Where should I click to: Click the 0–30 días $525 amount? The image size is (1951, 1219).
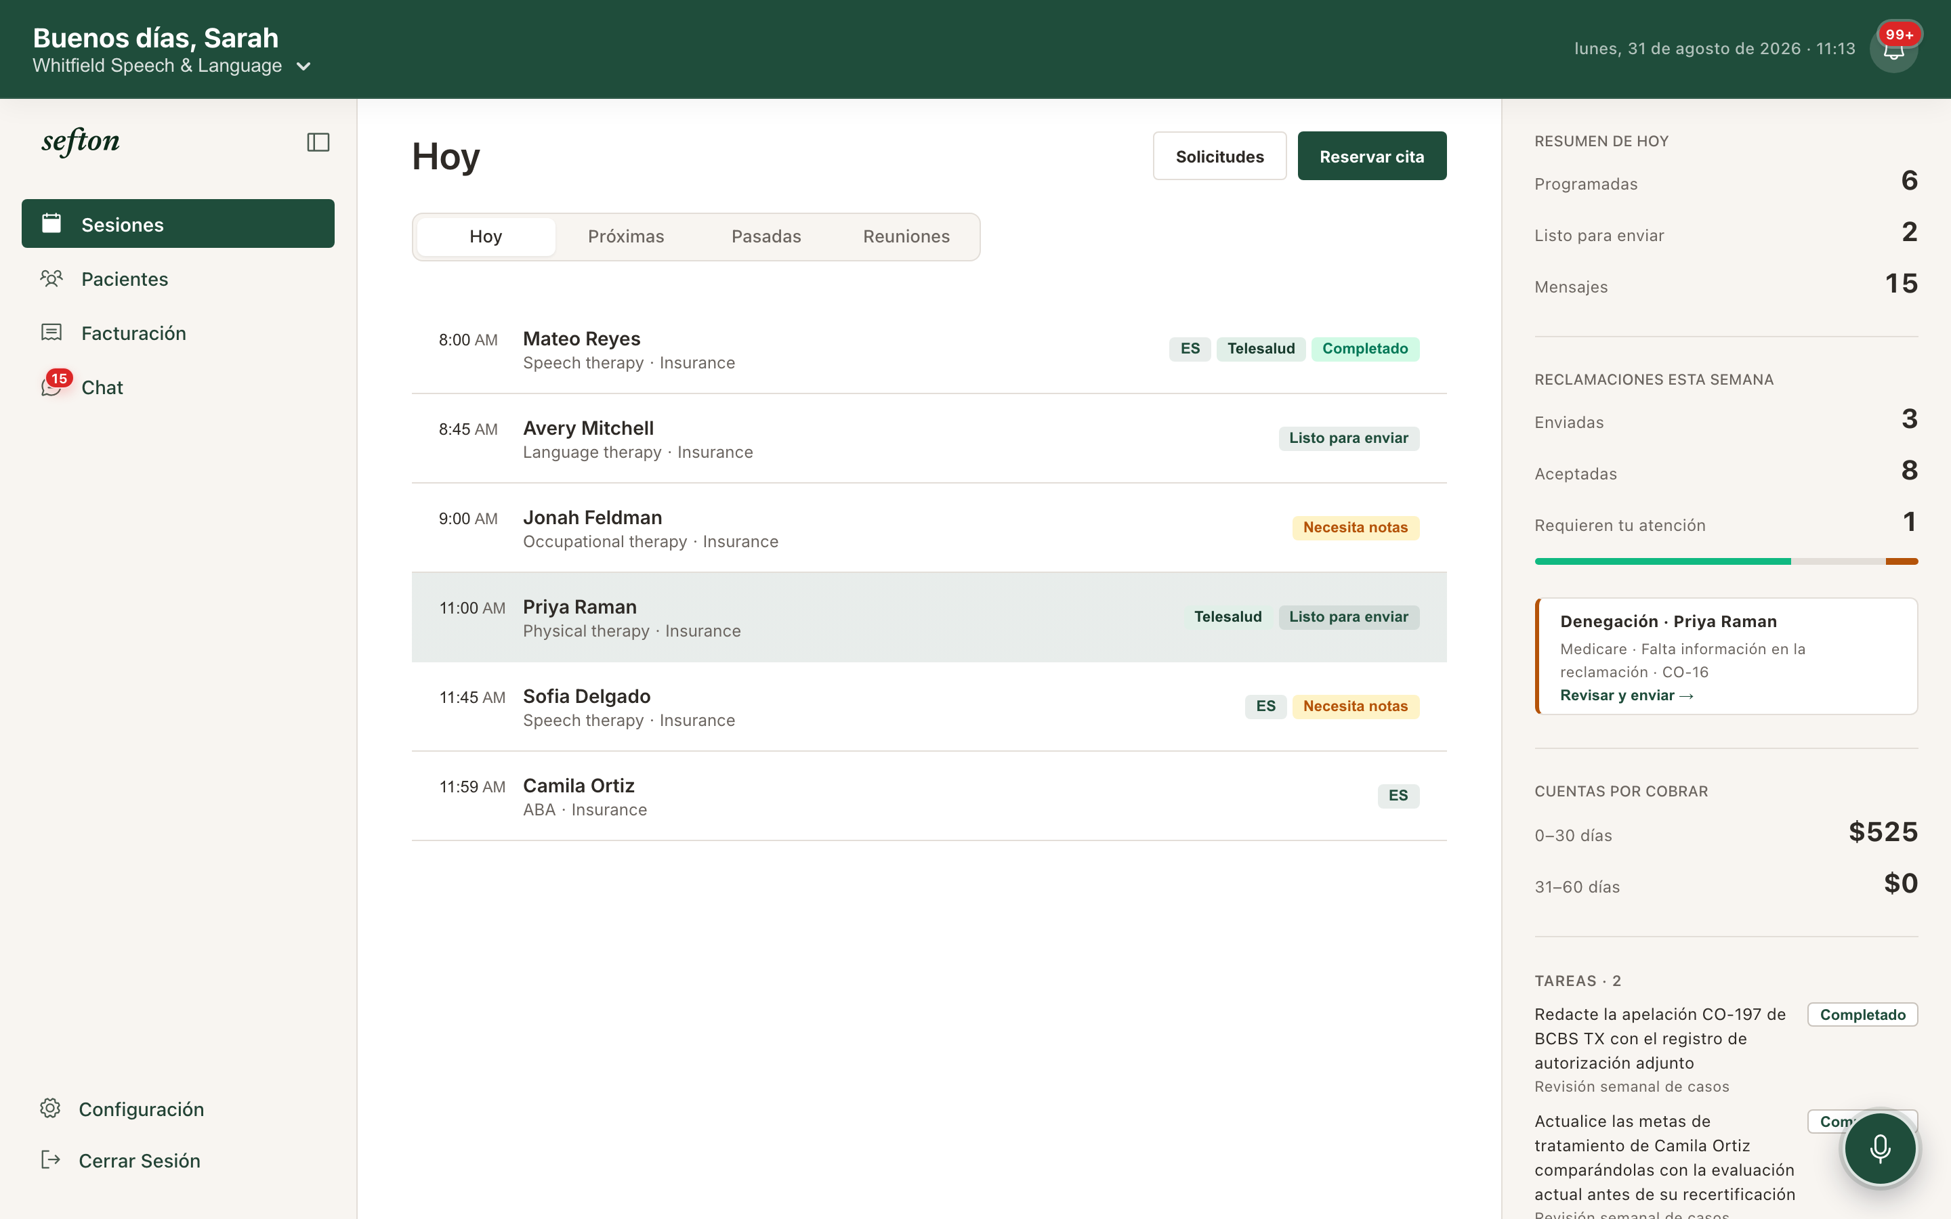point(1883,832)
